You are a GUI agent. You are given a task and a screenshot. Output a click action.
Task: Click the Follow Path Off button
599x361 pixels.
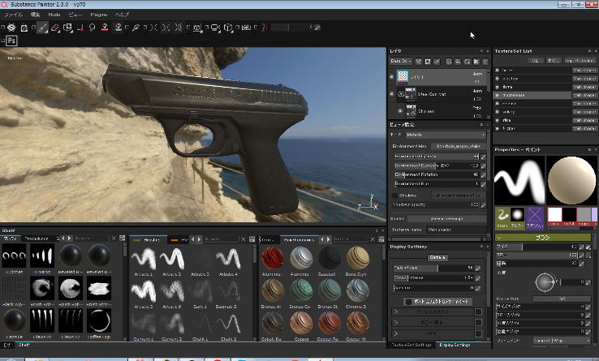pyautogui.click(x=562, y=299)
